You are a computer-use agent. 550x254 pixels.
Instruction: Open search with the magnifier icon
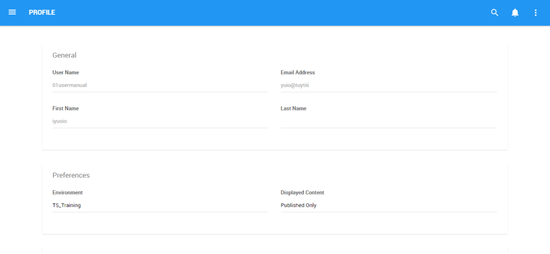click(494, 13)
